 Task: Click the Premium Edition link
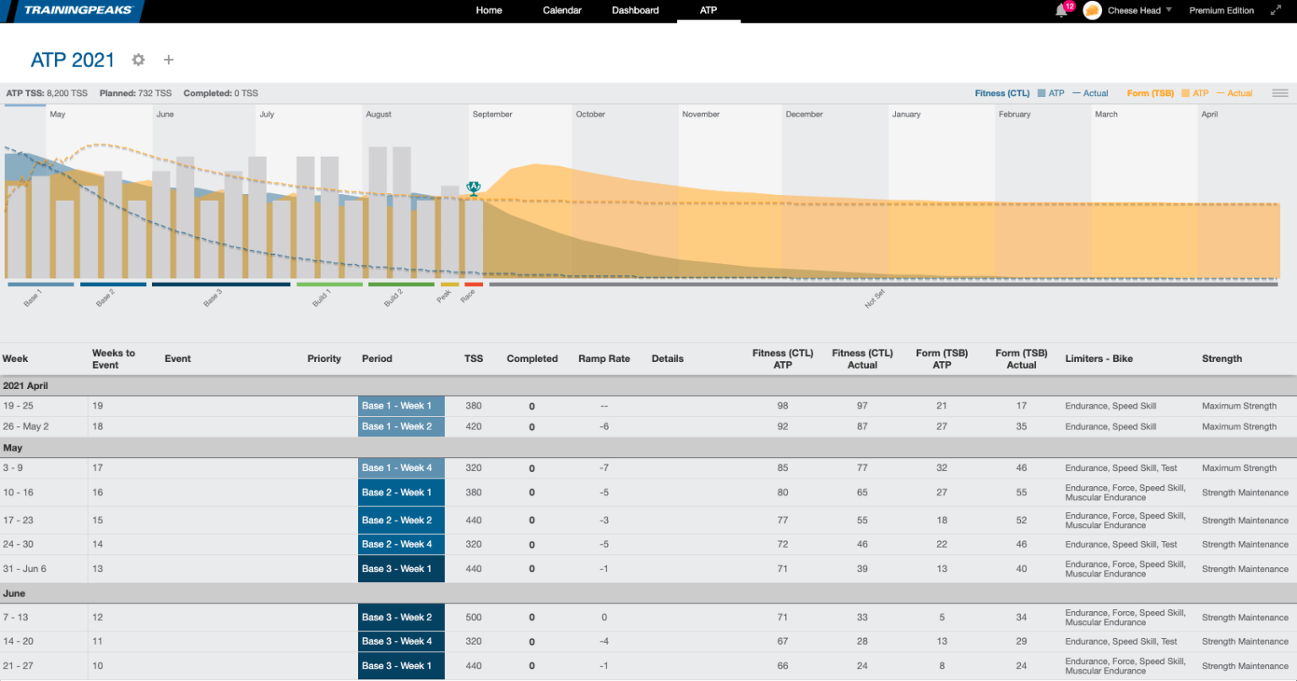[1221, 10]
